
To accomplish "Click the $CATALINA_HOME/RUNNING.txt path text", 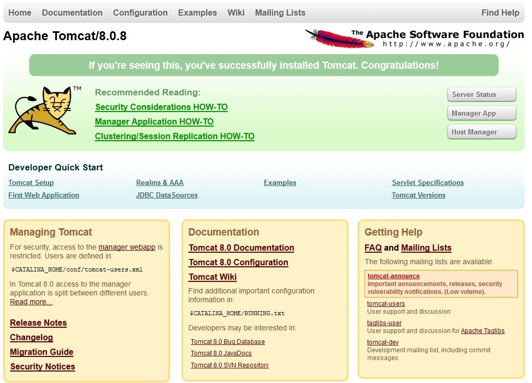I will click(237, 313).
